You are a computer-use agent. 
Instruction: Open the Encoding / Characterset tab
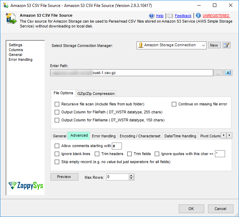pos(140,136)
